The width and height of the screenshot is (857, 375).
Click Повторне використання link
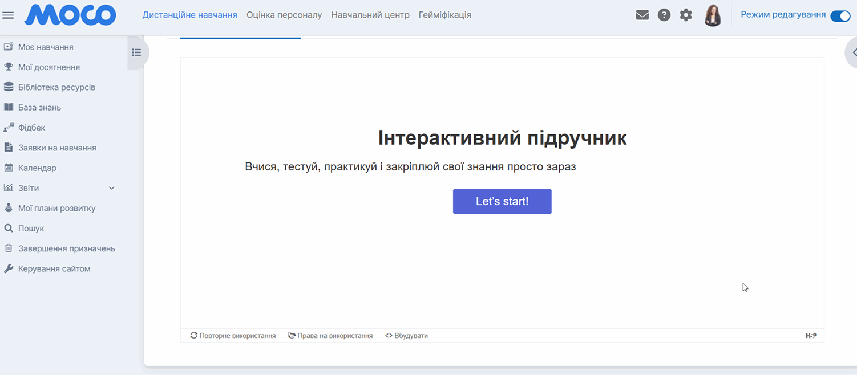233,336
